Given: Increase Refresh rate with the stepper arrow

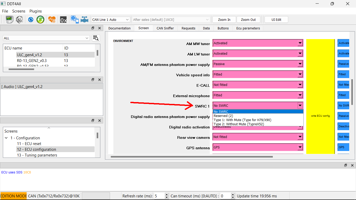Looking at the screenshot, I should pyautogui.click(x=166, y=194).
